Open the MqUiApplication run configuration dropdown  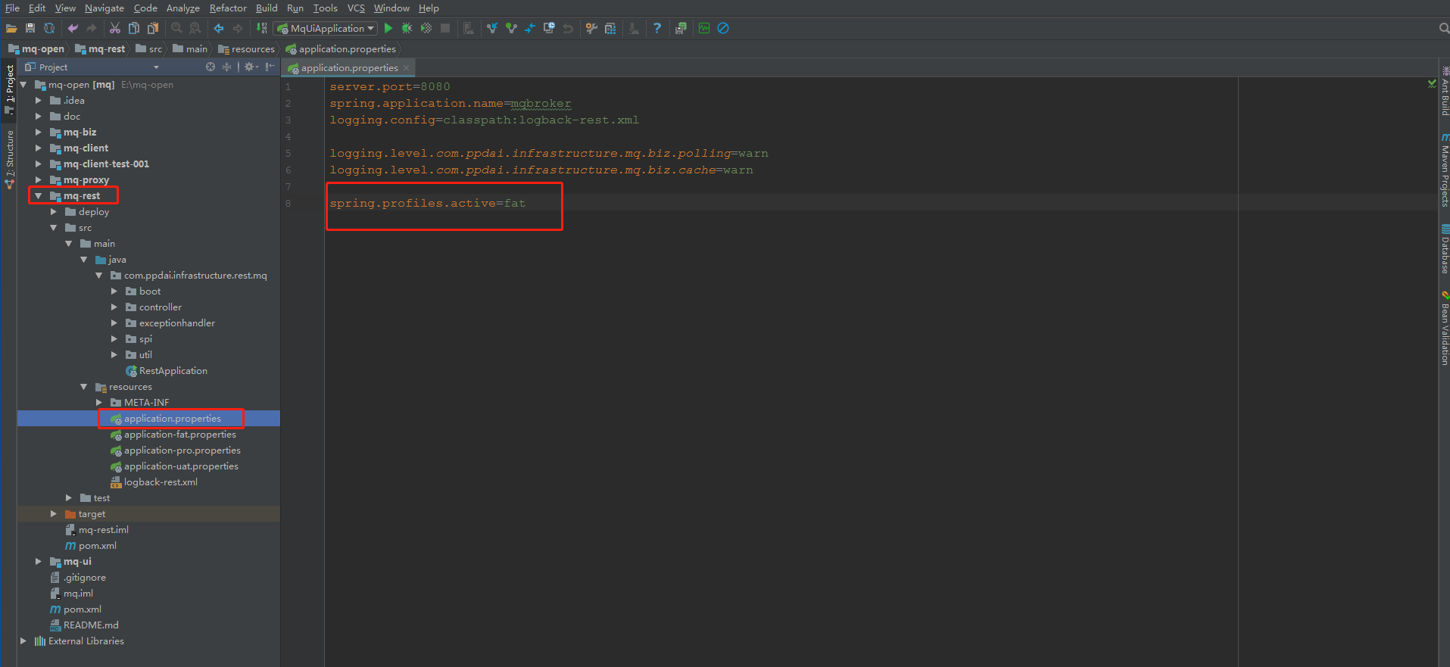[x=326, y=28]
